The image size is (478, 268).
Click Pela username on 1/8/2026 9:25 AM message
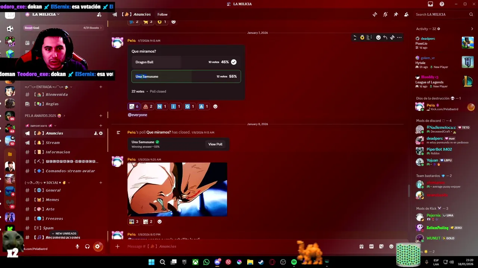pos(131,160)
